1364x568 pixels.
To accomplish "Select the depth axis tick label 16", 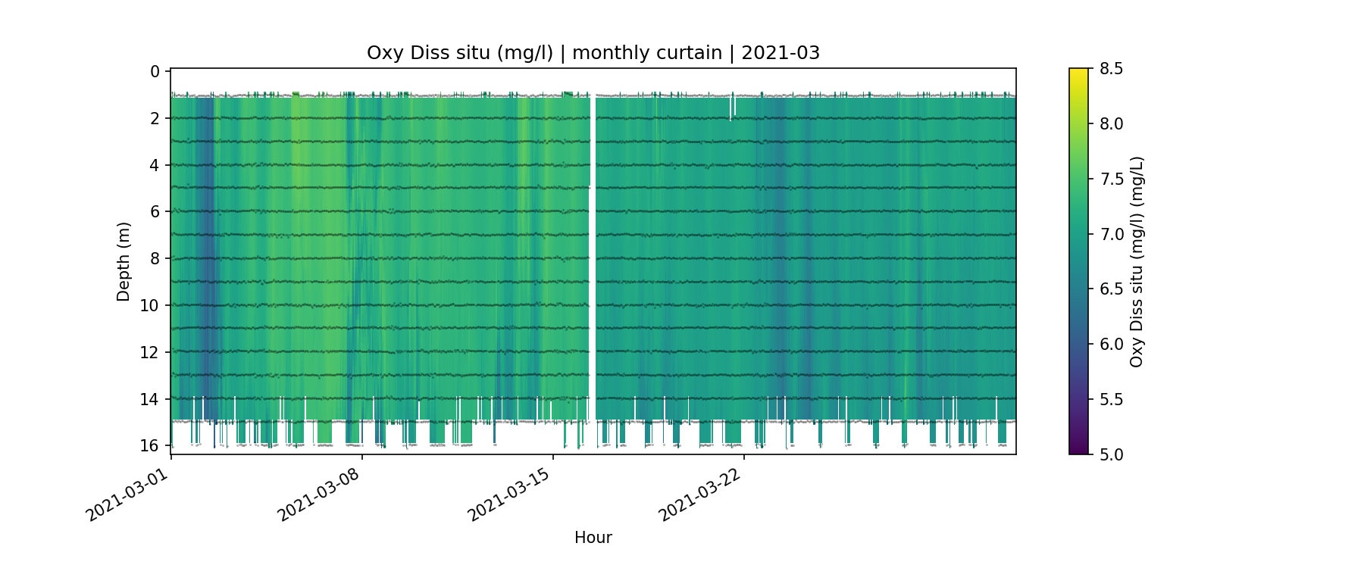I will pyautogui.click(x=150, y=445).
